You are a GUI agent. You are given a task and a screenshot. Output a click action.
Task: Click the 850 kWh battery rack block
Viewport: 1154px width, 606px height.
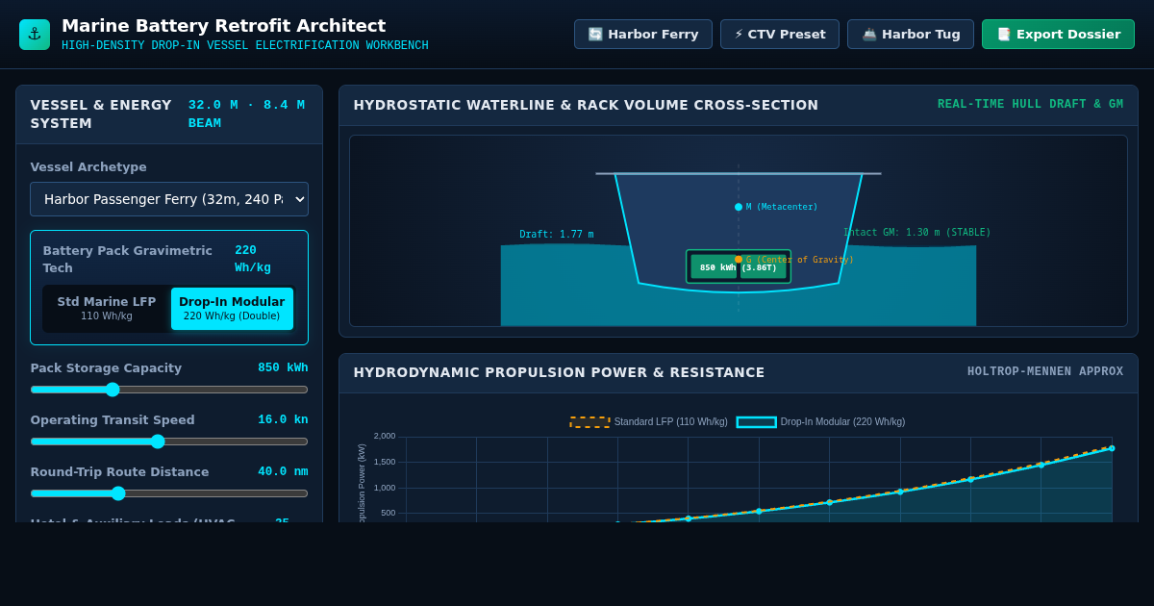click(739, 266)
